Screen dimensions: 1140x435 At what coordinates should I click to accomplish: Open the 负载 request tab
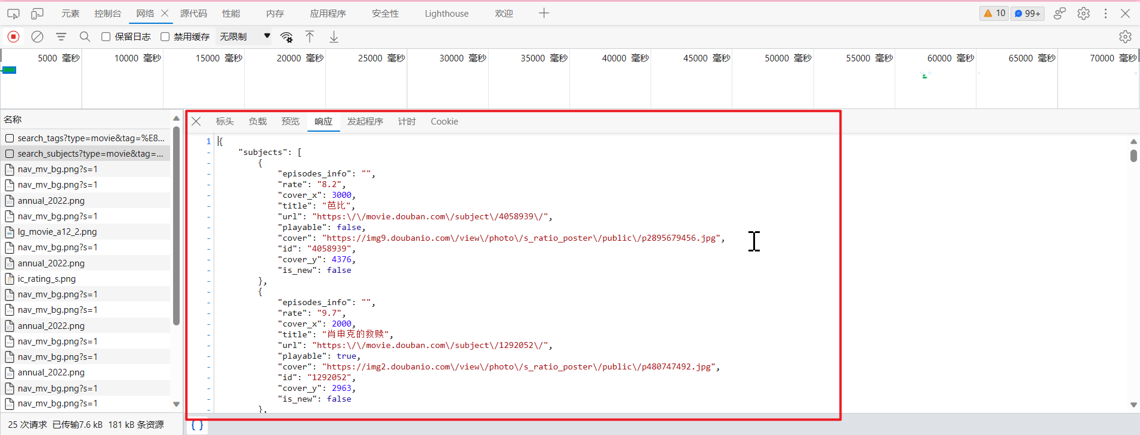[257, 122]
